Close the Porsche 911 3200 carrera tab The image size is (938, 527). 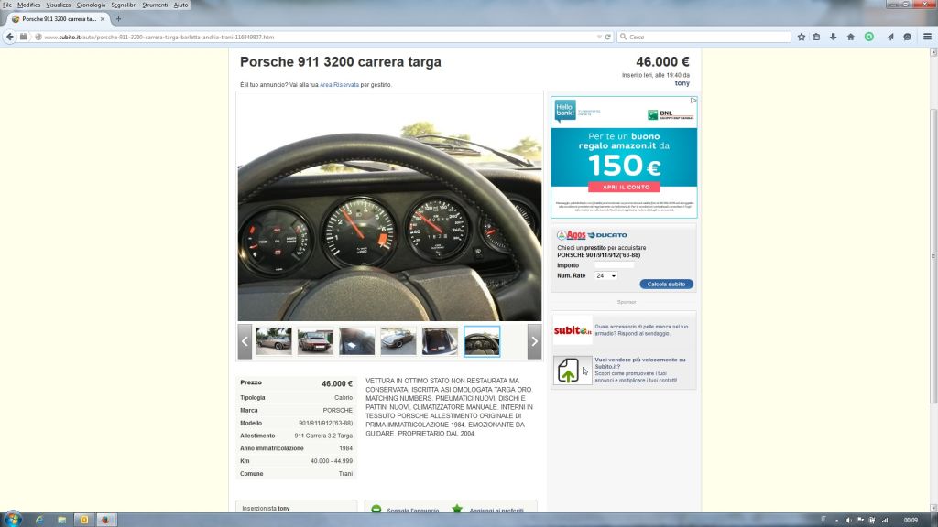point(103,19)
